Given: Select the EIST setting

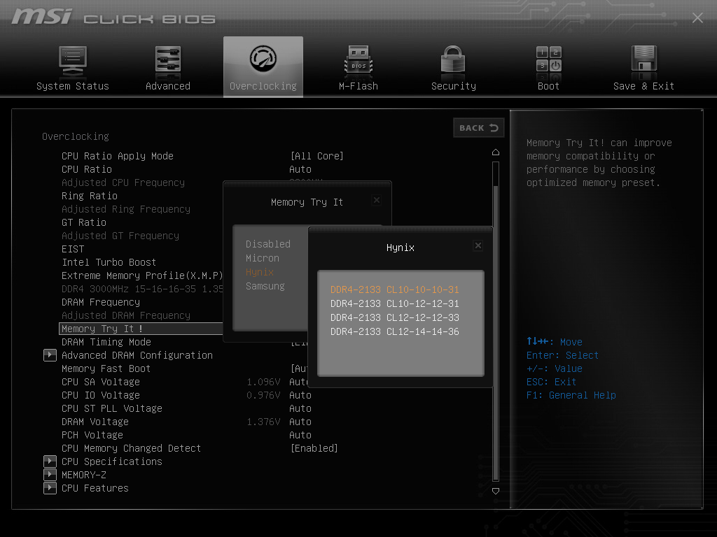Looking at the screenshot, I should pyautogui.click(x=73, y=250).
